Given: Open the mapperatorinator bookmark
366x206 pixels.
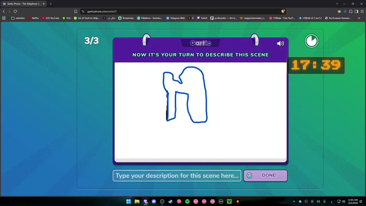Looking at the screenshot, I should point(252,18).
